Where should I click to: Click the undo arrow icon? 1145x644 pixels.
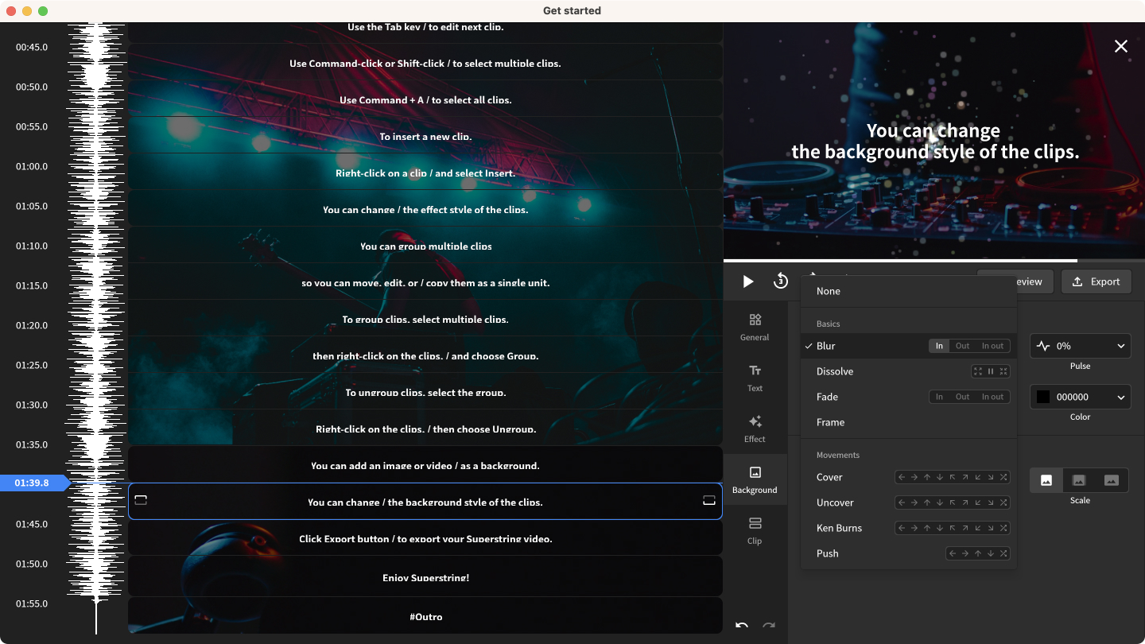point(742,626)
